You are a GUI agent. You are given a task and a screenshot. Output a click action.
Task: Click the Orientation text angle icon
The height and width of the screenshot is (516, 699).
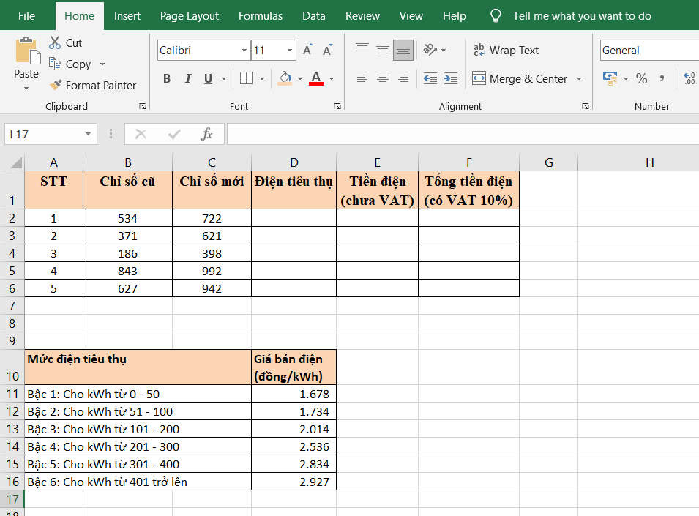coord(430,51)
